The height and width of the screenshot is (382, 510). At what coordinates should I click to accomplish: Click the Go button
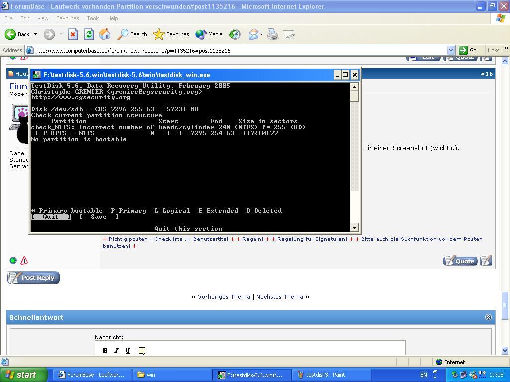[x=468, y=50]
